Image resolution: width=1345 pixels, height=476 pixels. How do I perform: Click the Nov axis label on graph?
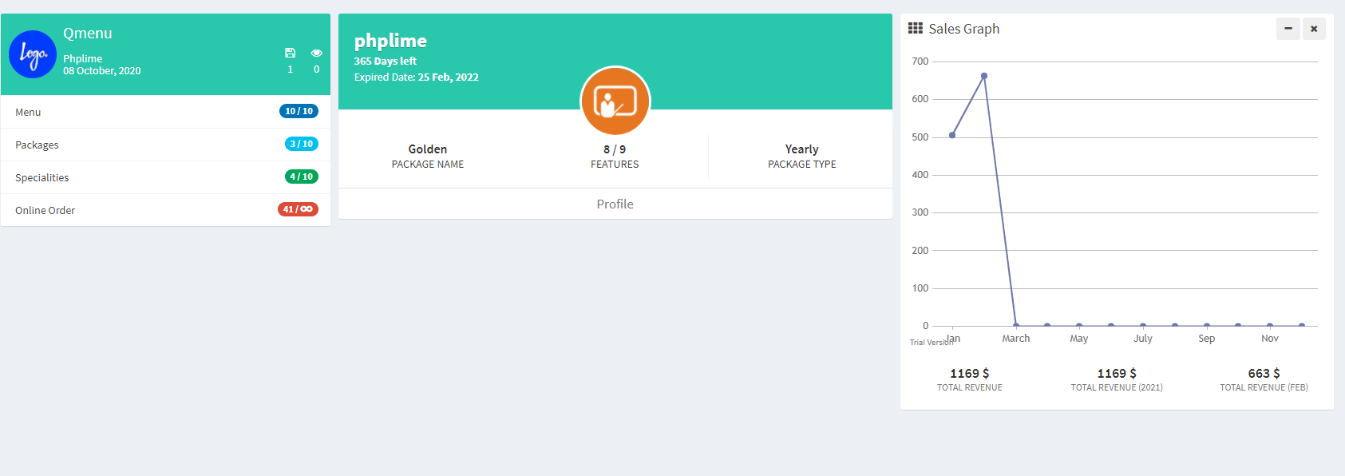click(1270, 339)
